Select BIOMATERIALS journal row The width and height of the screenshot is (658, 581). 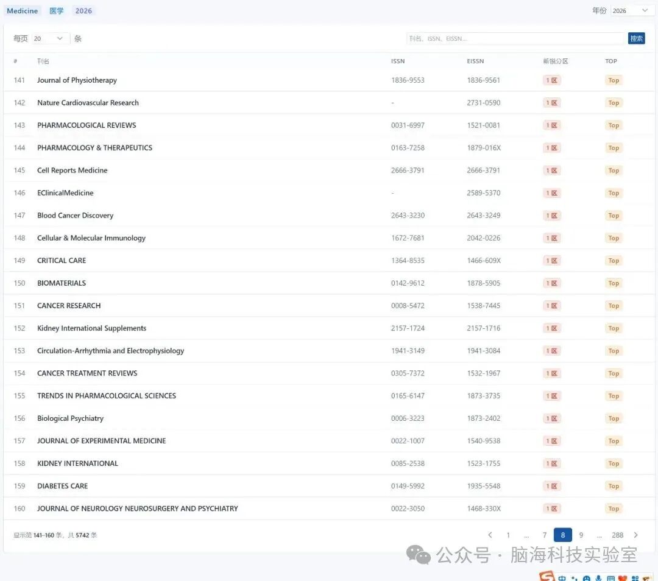pyautogui.click(x=329, y=283)
